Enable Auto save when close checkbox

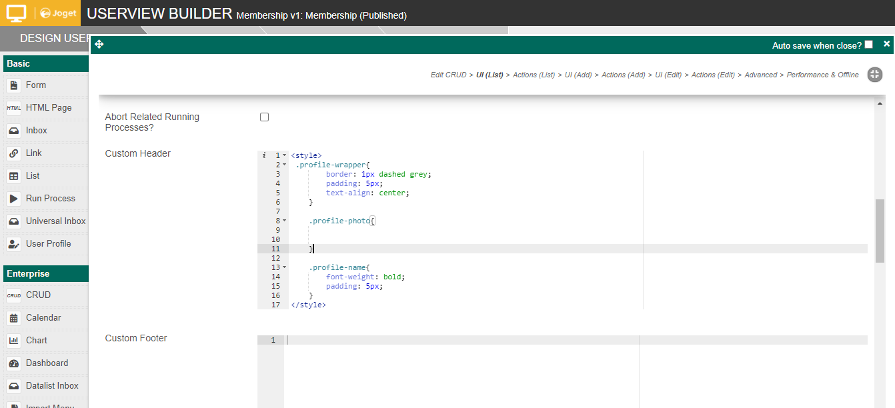[868, 45]
